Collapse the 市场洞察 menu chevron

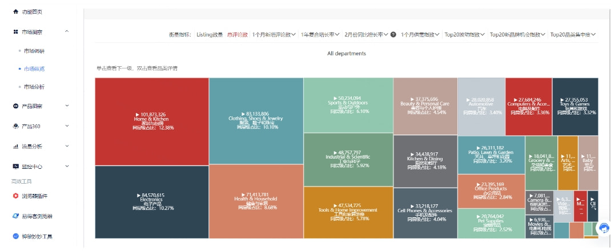67,32
